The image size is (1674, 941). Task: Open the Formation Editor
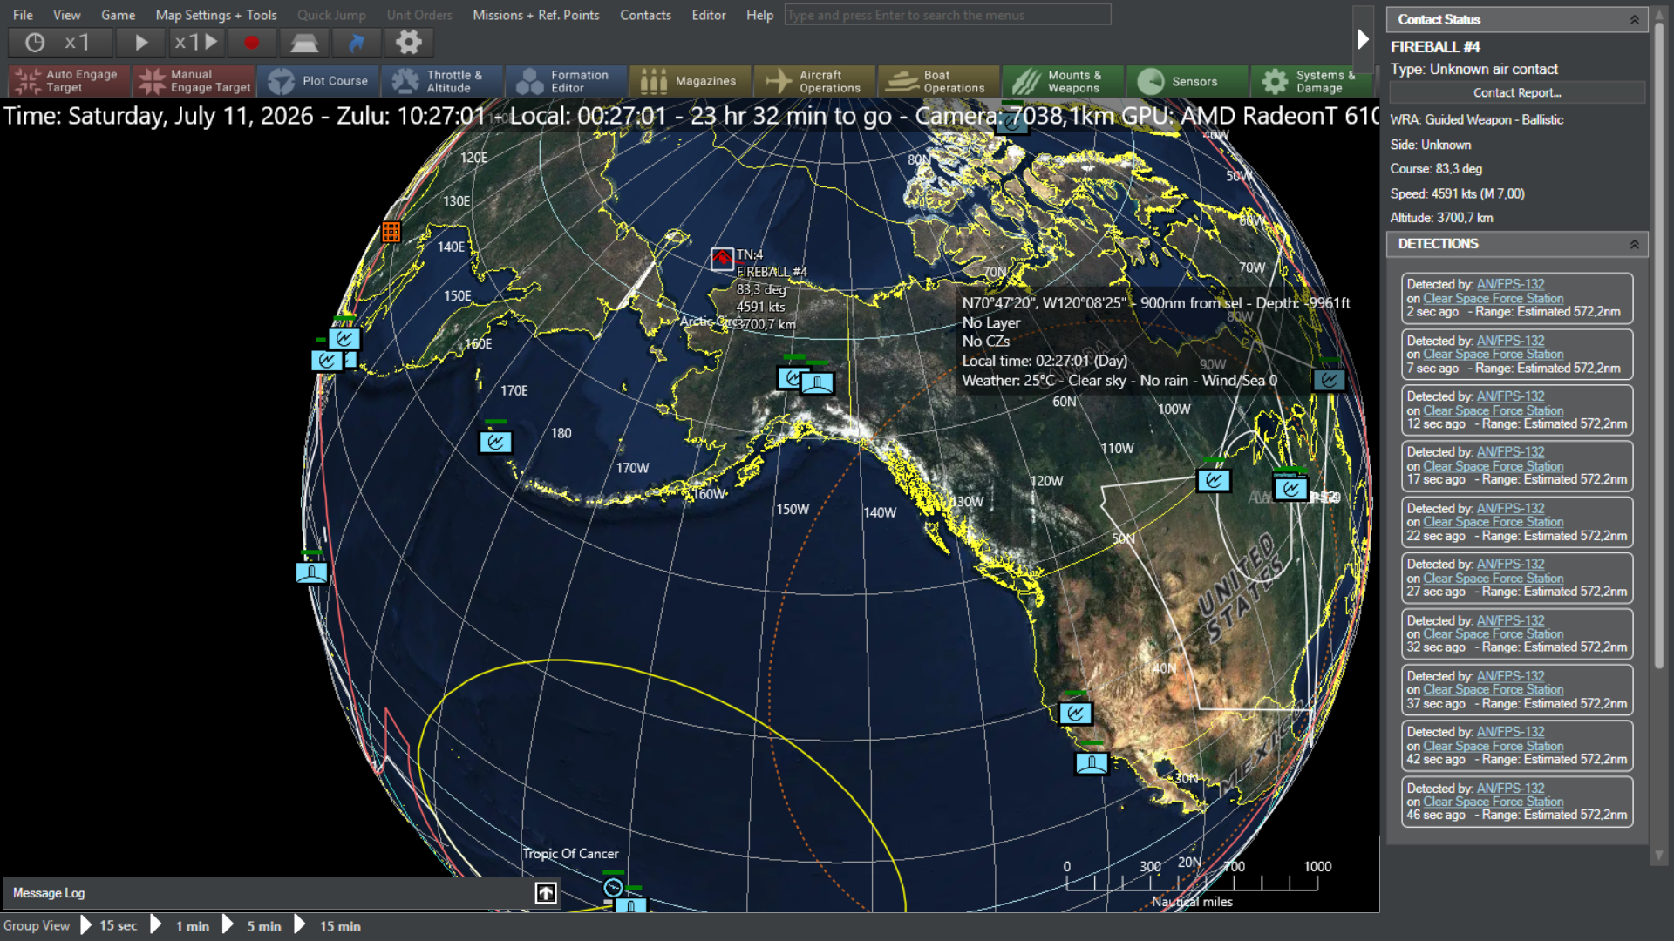click(x=567, y=81)
